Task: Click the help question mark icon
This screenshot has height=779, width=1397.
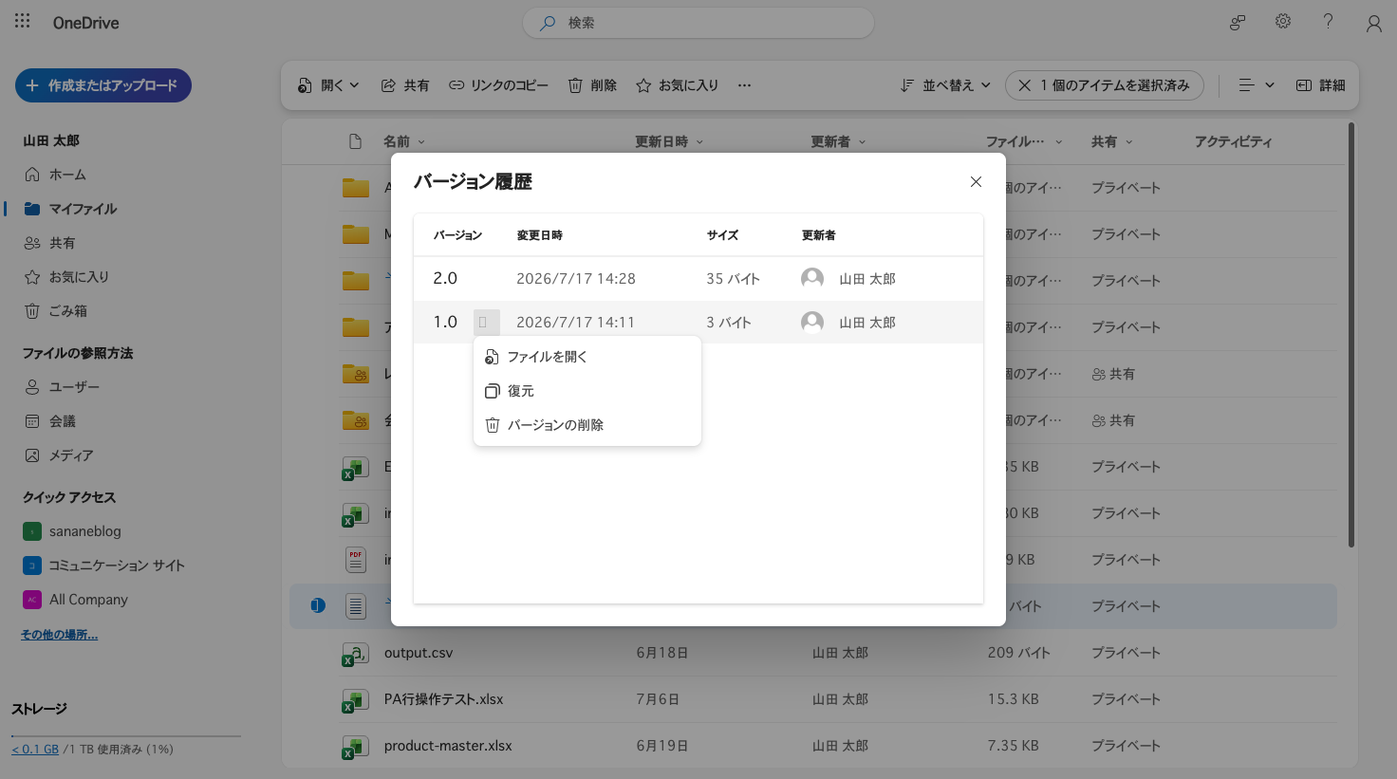Action: [x=1328, y=22]
